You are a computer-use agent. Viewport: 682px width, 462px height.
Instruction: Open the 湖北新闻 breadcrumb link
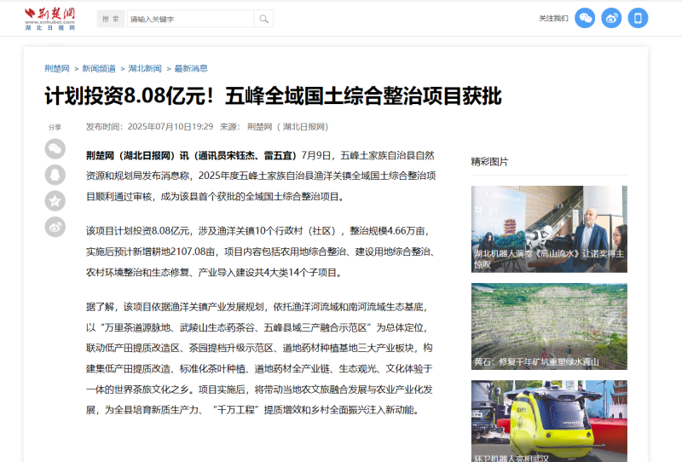[x=145, y=68]
